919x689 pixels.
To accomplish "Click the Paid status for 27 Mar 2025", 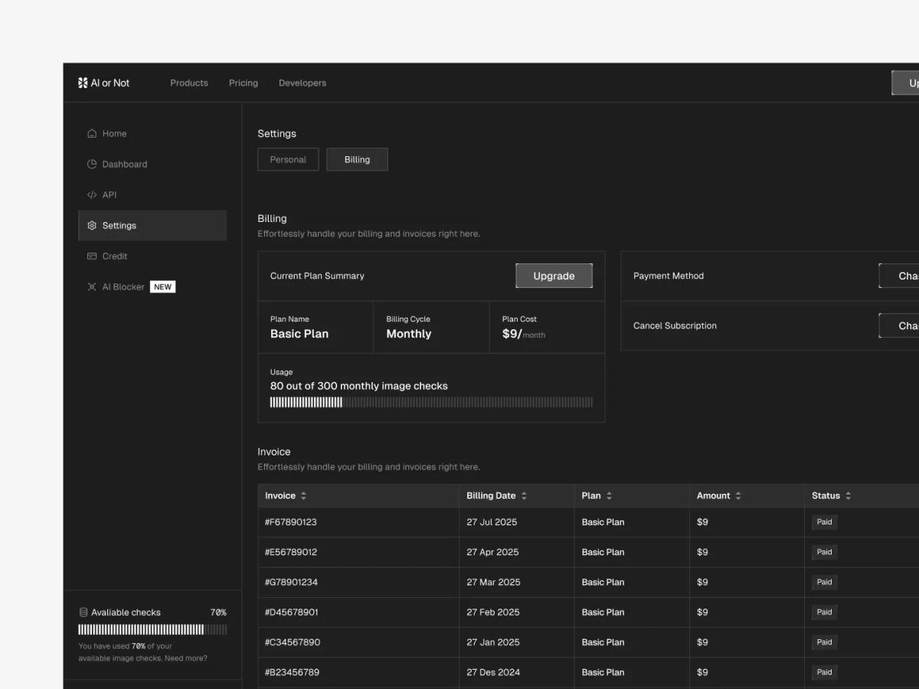I will (x=824, y=582).
